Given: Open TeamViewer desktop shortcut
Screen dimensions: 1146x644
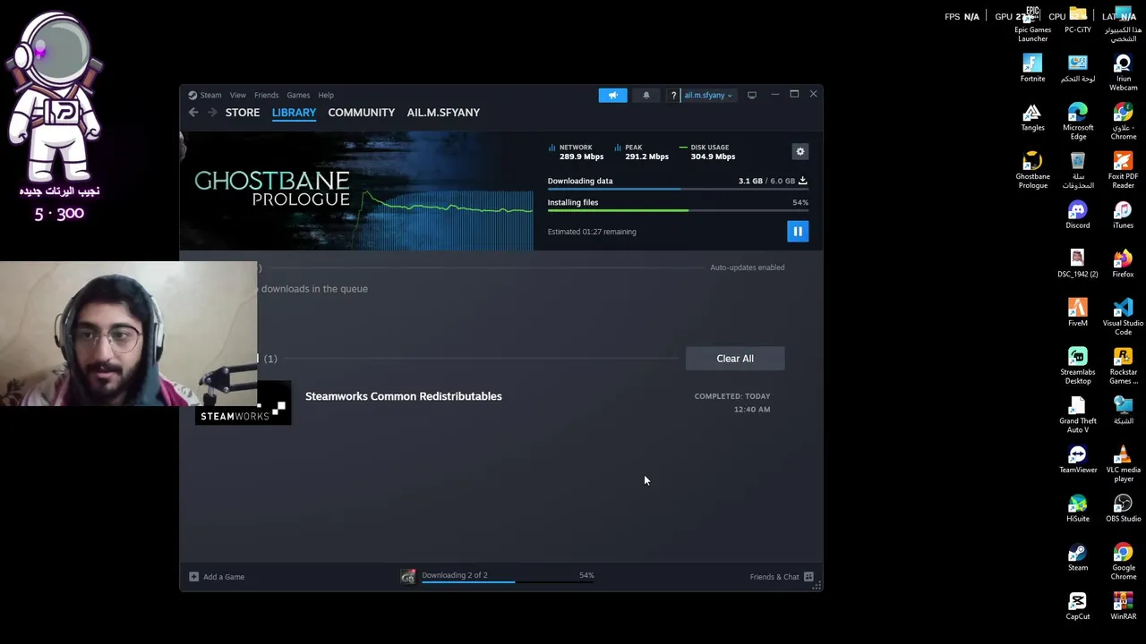Looking at the screenshot, I should [1078, 459].
